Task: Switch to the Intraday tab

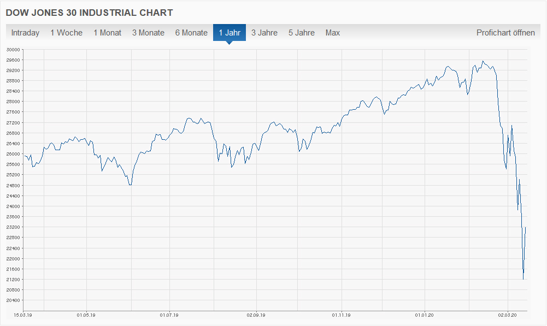Action: 25,33
